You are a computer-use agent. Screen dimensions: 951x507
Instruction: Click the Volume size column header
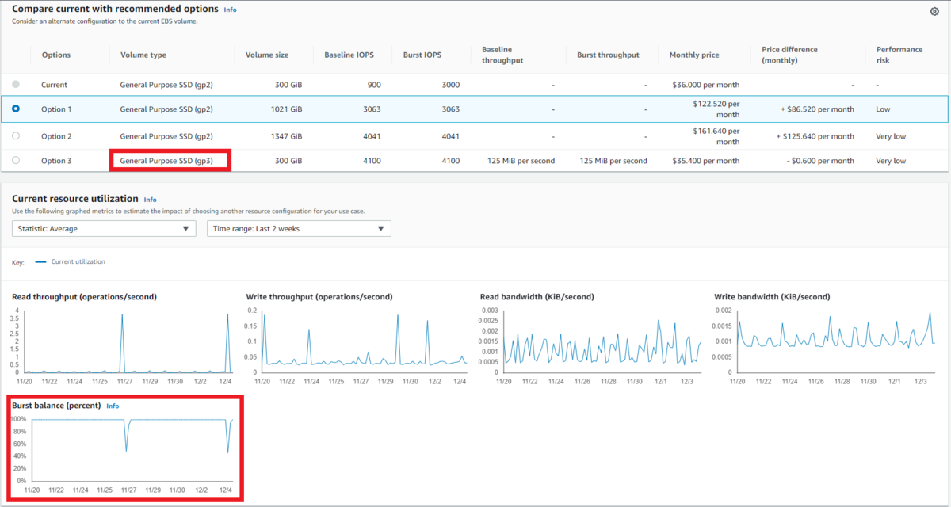click(267, 55)
